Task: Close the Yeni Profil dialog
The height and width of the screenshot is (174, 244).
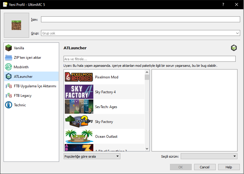Action: (237, 4)
